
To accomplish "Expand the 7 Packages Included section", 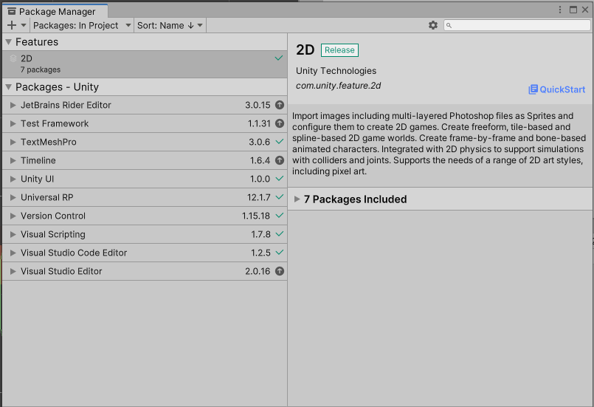I will pyautogui.click(x=297, y=199).
